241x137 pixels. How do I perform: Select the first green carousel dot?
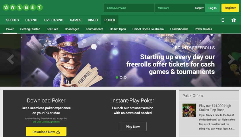coord(117,78)
